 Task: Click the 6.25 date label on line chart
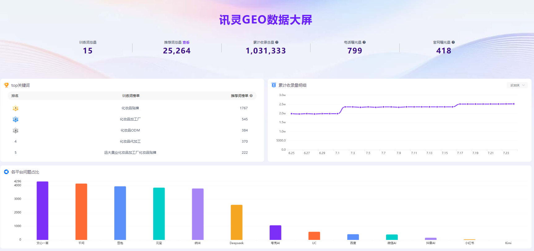tap(291, 153)
